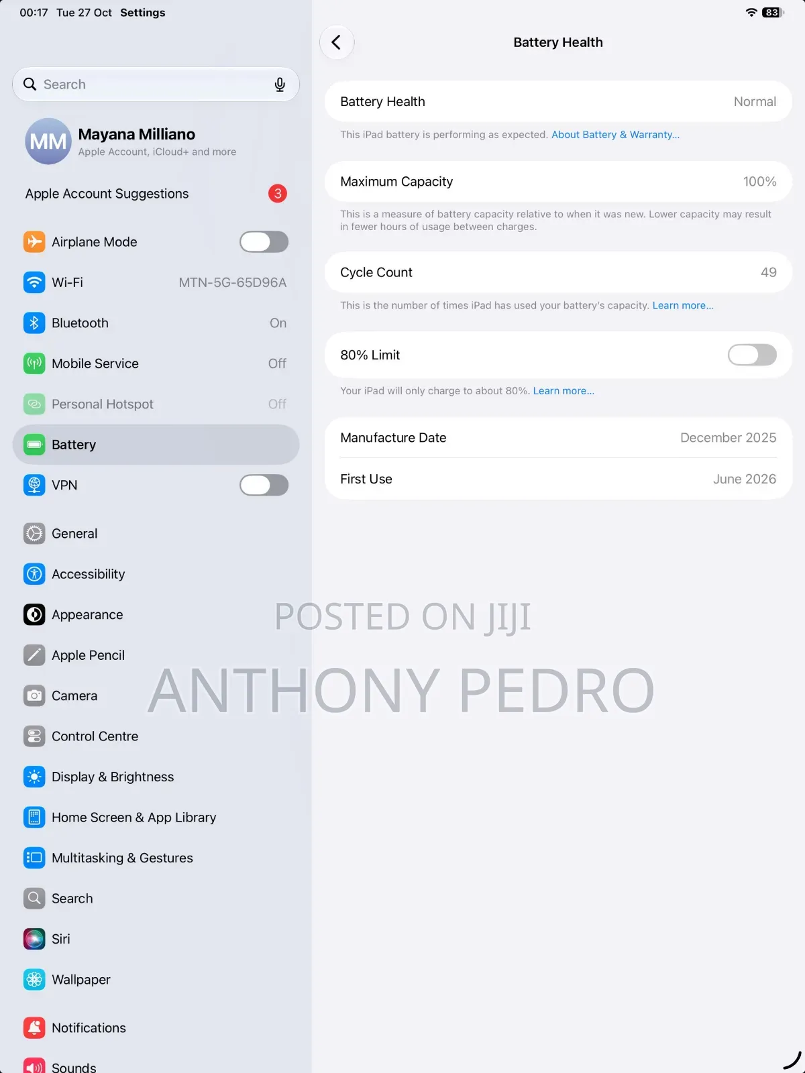Select Mobile Service in sidebar

click(x=156, y=363)
